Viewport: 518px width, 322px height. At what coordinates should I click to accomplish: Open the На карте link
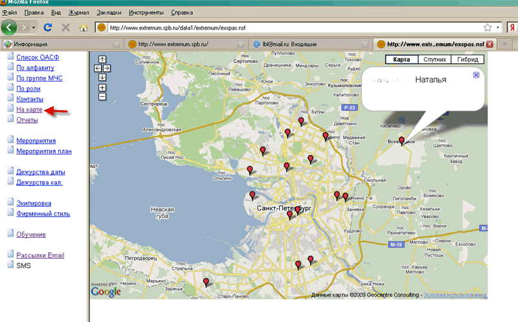pyautogui.click(x=29, y=109)
